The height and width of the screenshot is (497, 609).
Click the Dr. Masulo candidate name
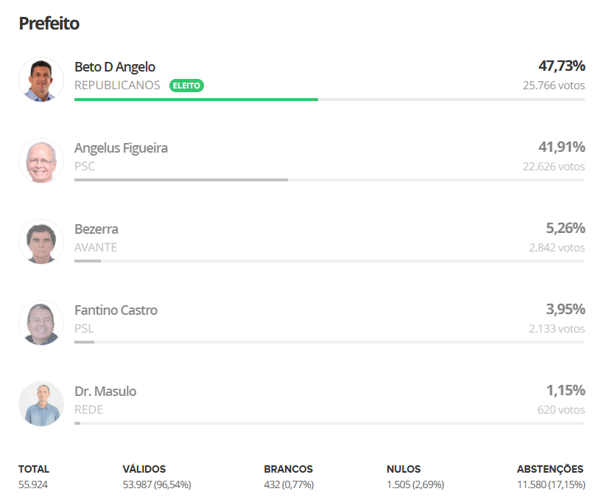click(x=105, y=392)
